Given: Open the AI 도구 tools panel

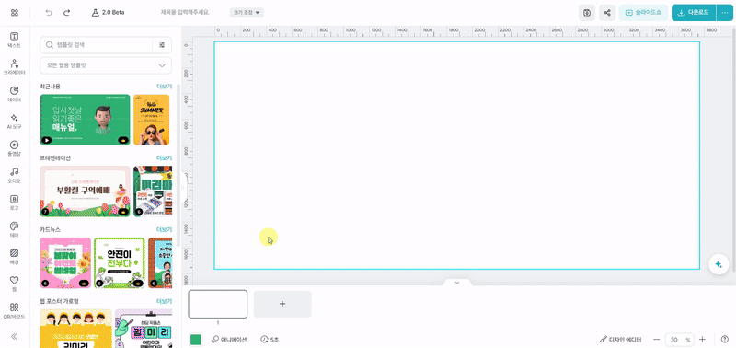Looking at the screenshot, I should (x=15, y=122).
